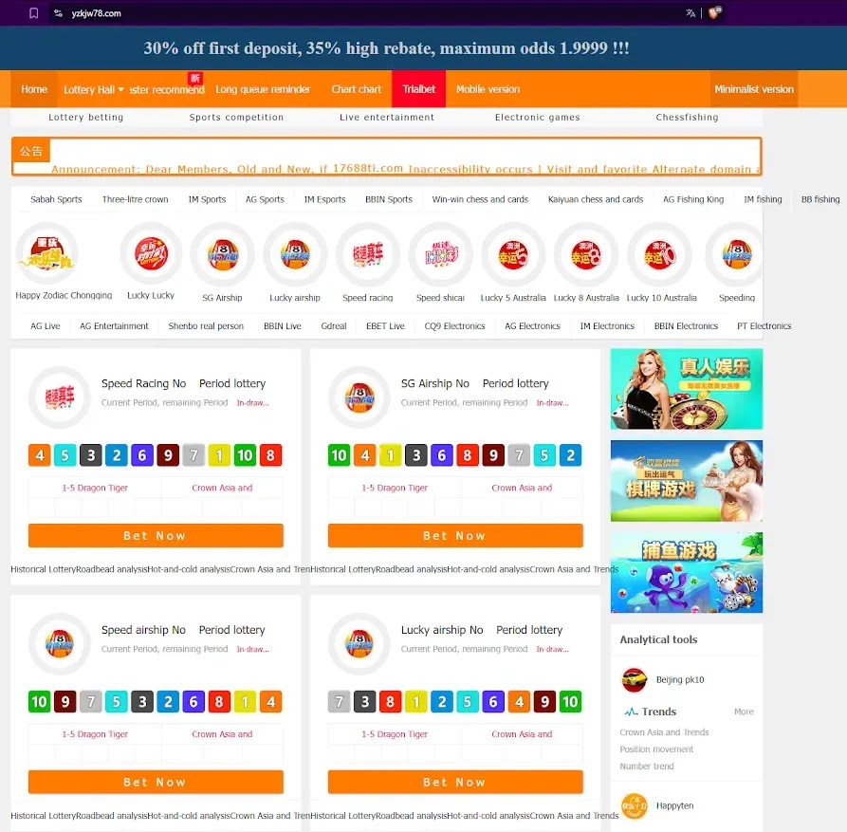Image resolution: width=847 pixels, height=832 pixels.
Task: Select the Happyten tool icon
Action: (634, 805)
